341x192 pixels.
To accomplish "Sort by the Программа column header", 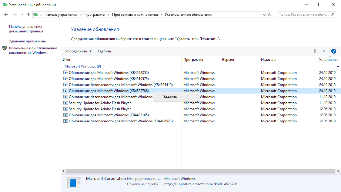I will 201,60.
